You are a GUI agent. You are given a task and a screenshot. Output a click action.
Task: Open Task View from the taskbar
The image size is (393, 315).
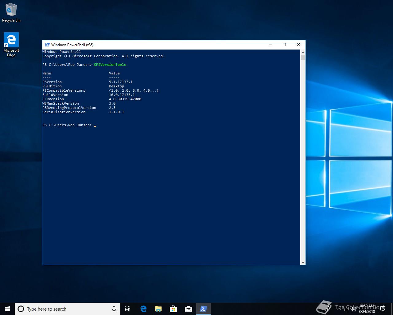click(128, 309)
